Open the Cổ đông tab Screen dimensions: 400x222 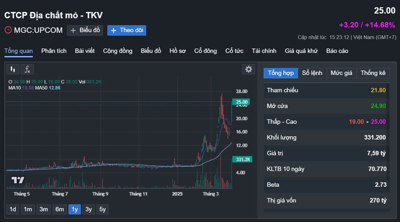206,51
